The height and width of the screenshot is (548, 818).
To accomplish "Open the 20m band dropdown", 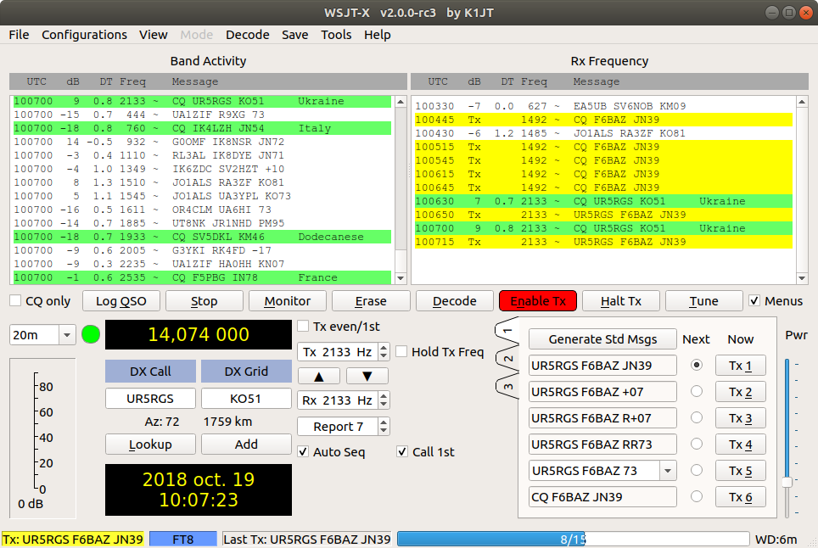I will [x=67, y=335].
